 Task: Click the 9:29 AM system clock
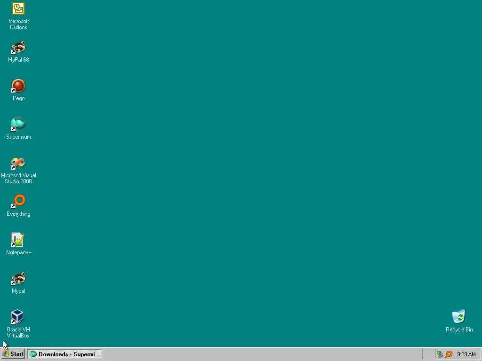pos(466,354)
